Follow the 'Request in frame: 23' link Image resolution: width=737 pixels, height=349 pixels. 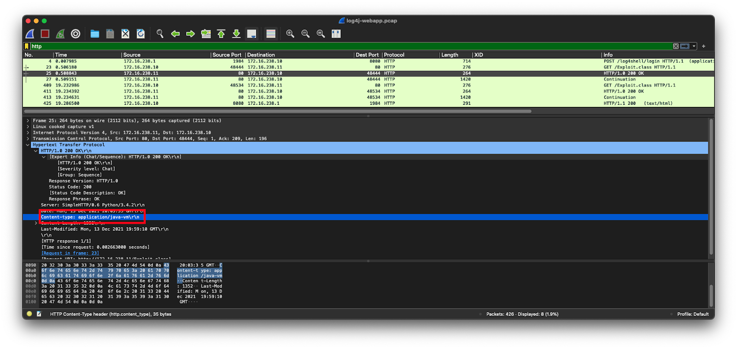coord(70,253)
